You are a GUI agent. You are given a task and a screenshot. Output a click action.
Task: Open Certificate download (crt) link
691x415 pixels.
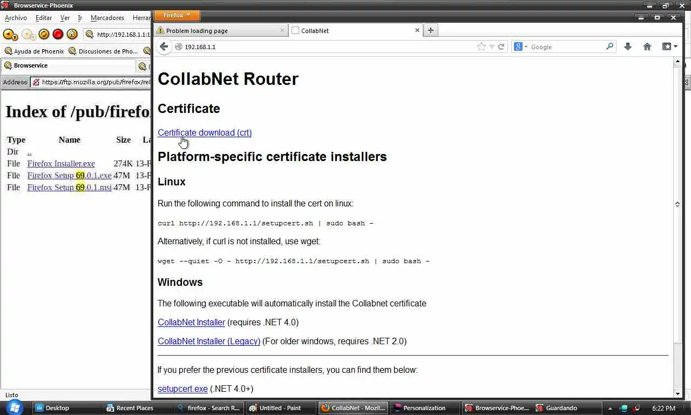[205, 133]
